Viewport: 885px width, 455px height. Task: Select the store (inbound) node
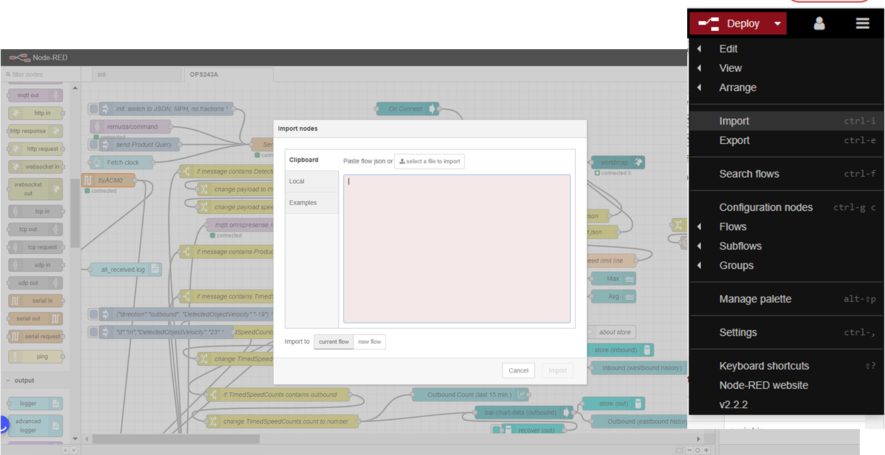[621, 350]
